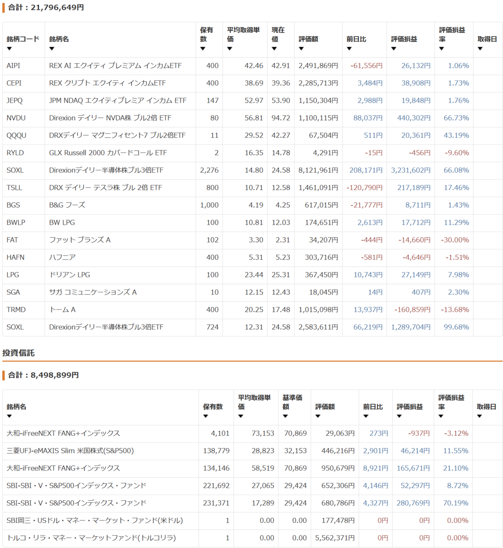Sort 投資信託 table by 取得日 arrow
The height and width of the screenshot is (548, 503).
click(479, 416)
